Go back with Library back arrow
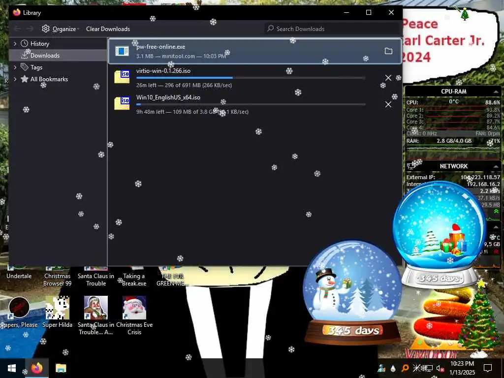504x378 pixels. (17, 29)
